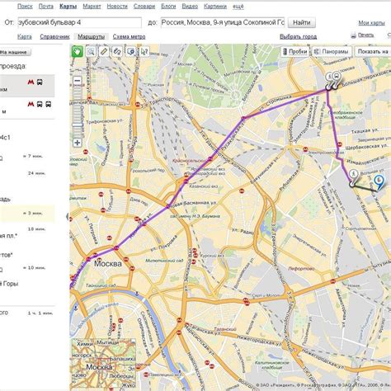Click the 1 ч. 1 мин. total time
Image resolution: width=391 pixels, height=391 pixels.
pos(40,313)
